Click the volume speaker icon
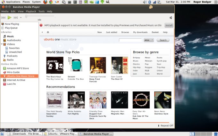The image size is (218, 136). 171,18
